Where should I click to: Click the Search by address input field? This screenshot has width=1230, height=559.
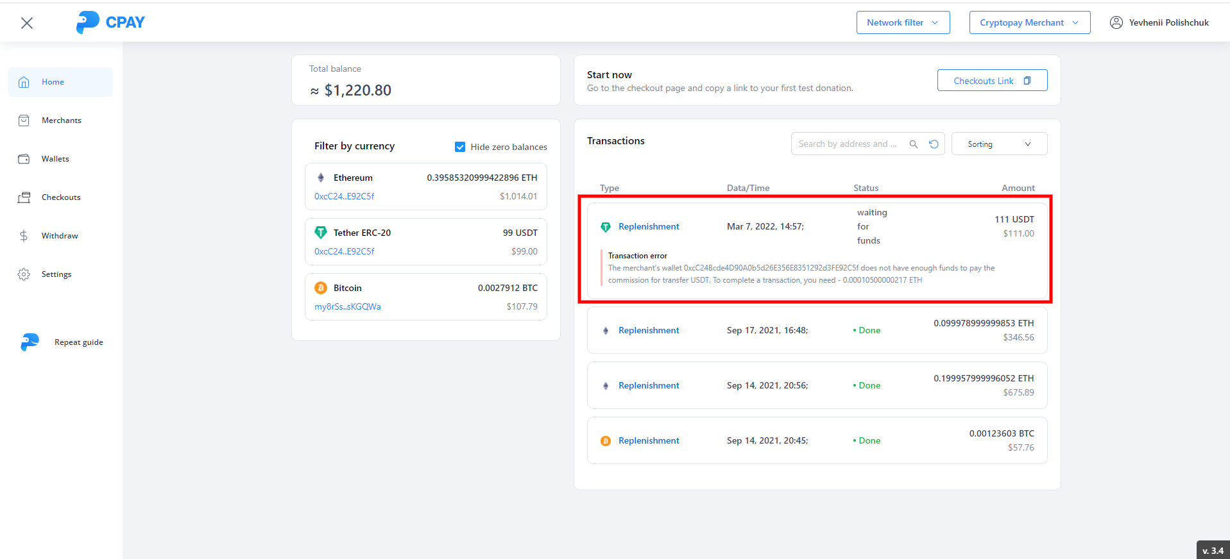(848, 144)
